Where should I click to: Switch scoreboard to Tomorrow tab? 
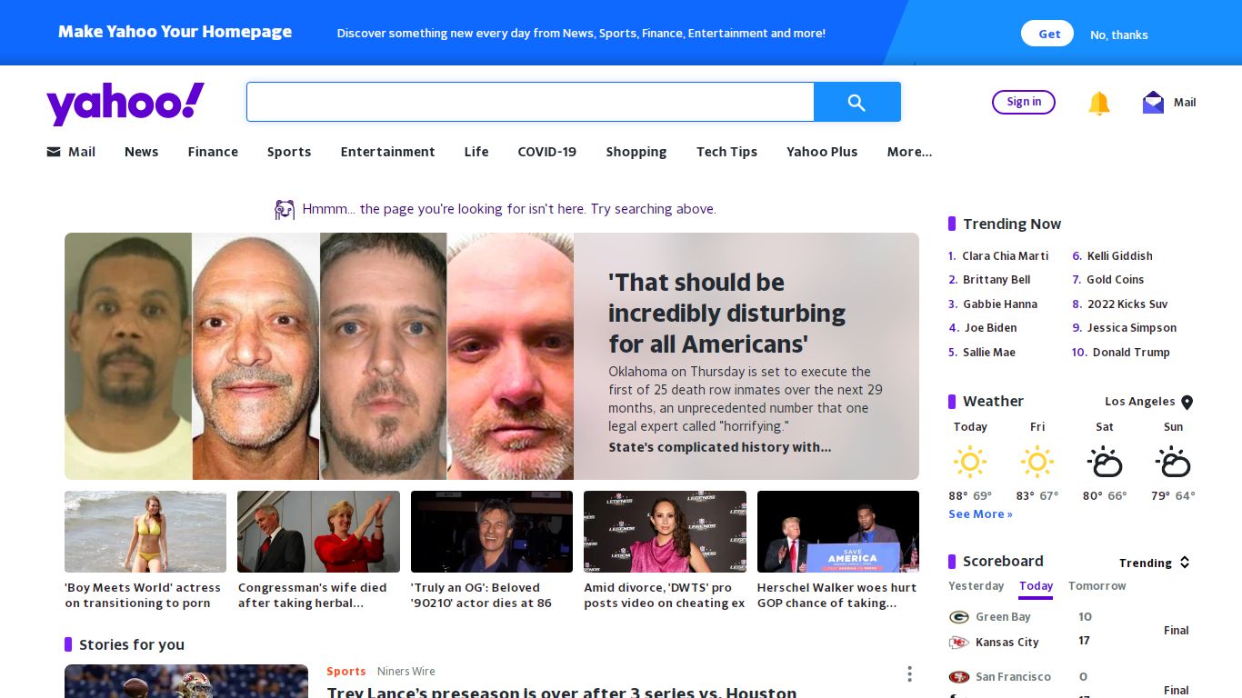point(1097,586)
